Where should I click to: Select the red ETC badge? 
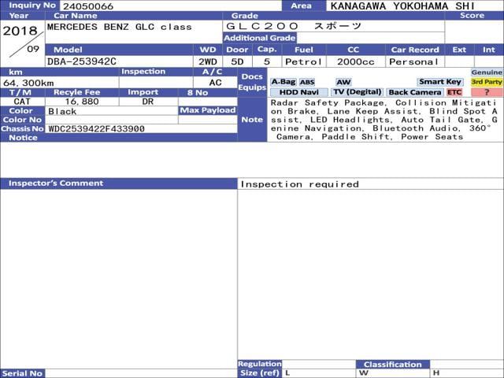coord(454,92)
